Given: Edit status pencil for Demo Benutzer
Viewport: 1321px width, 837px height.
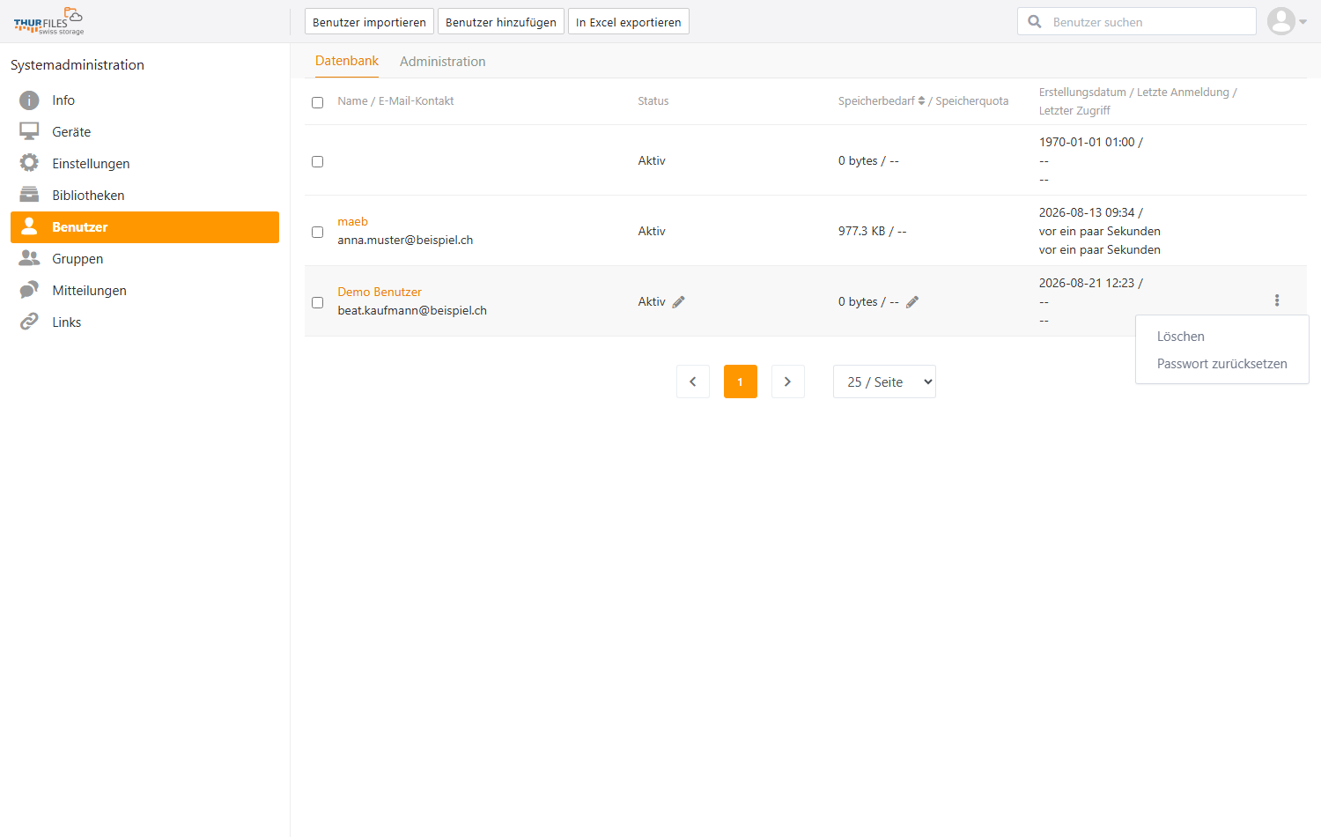Looking at the screenshot, I should tap(678, 302).
